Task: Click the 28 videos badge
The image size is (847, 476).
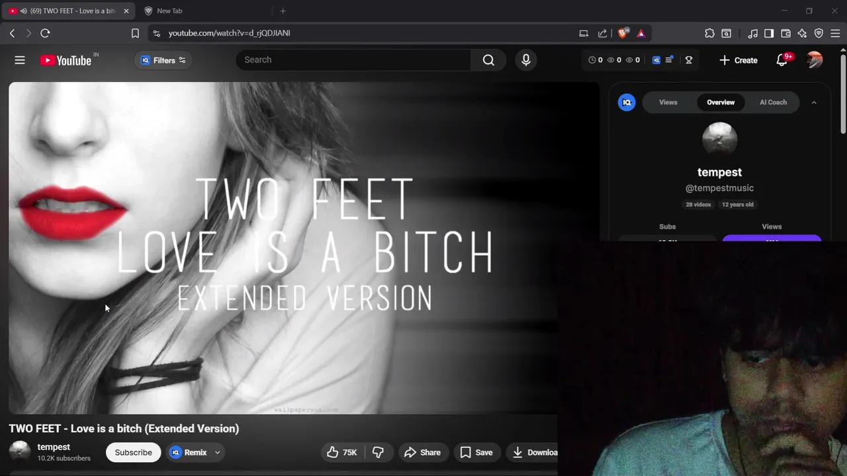Action: [x=698, y=205]
